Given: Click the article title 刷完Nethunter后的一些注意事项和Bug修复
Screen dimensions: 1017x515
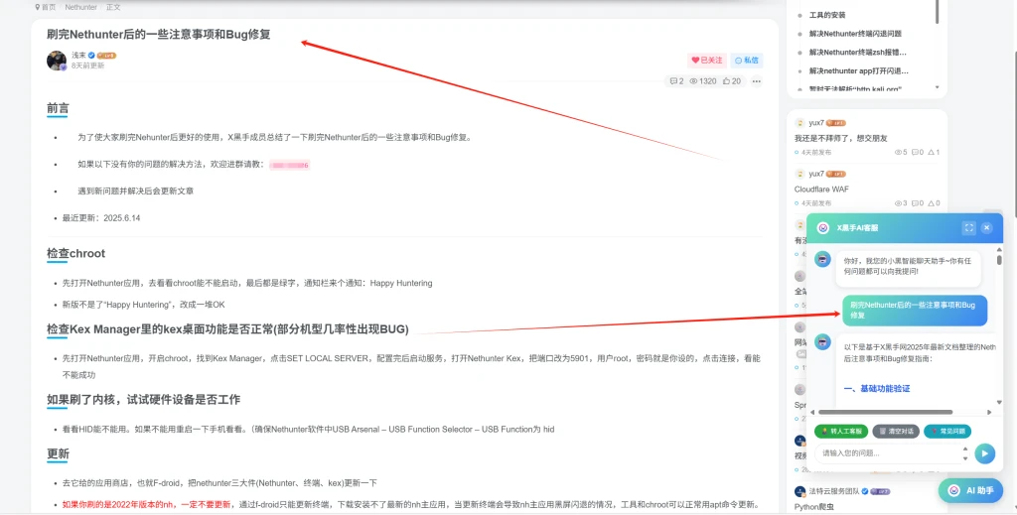Looking at the screenshot, I should pyautogui.click(x=158, y=35).
